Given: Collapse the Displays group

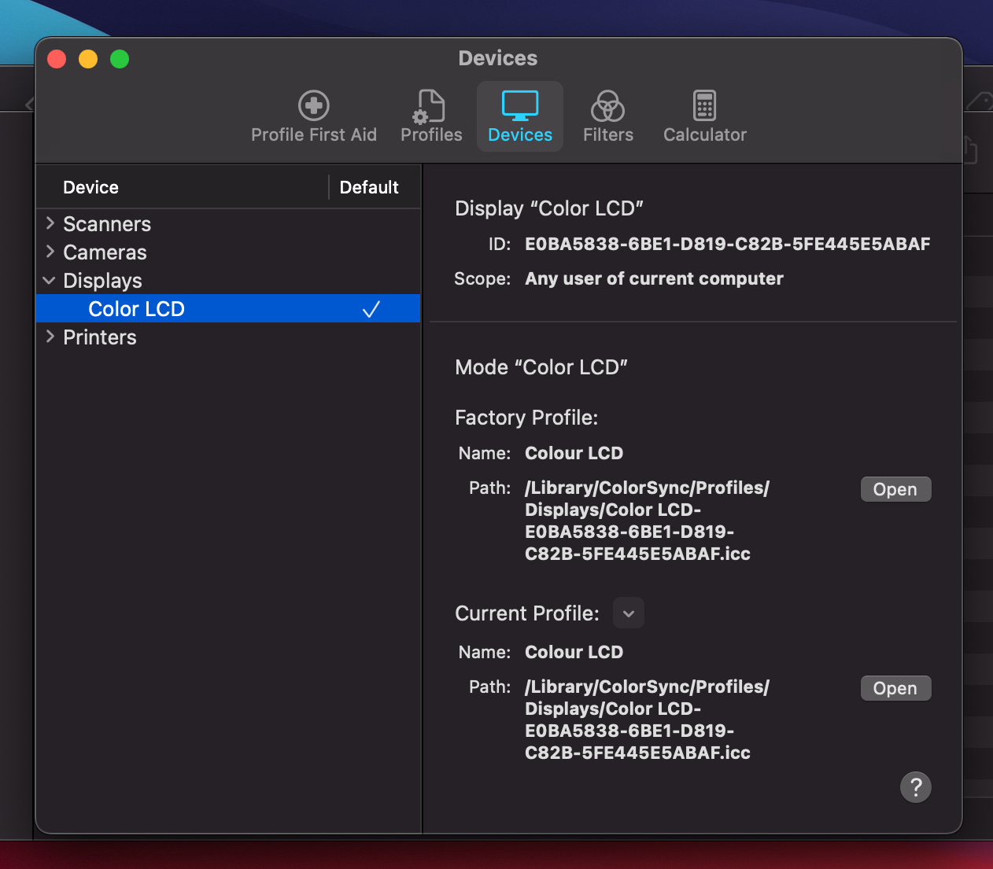Looking at the screenshot, I should click(x=50, y=280).
